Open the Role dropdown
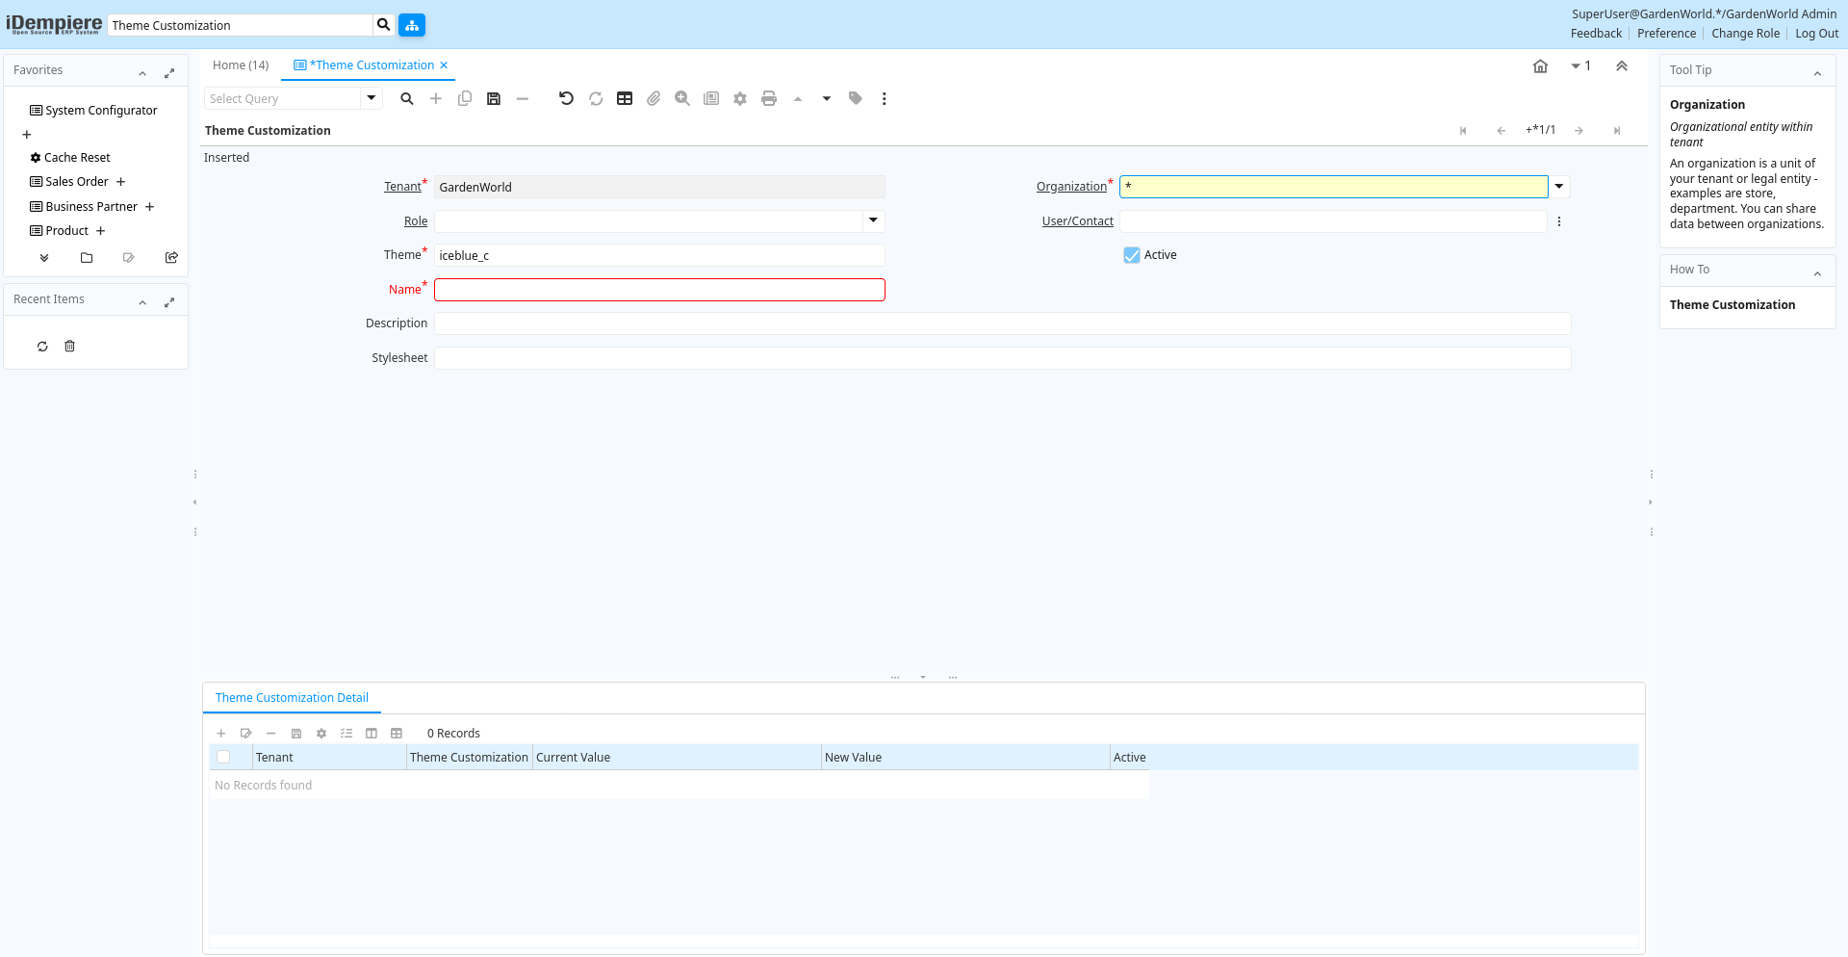Screen dimensions: 1848x957 click(x=873, y=220)
